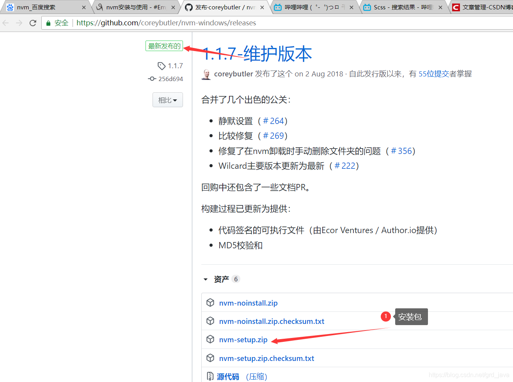Click the browser forward arrow

(x=19, y=23)
